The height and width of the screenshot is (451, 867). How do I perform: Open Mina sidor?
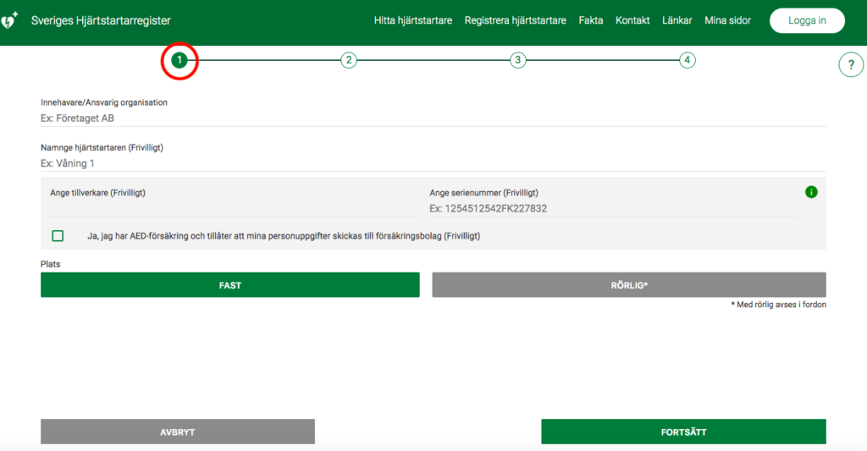point(727,20)
